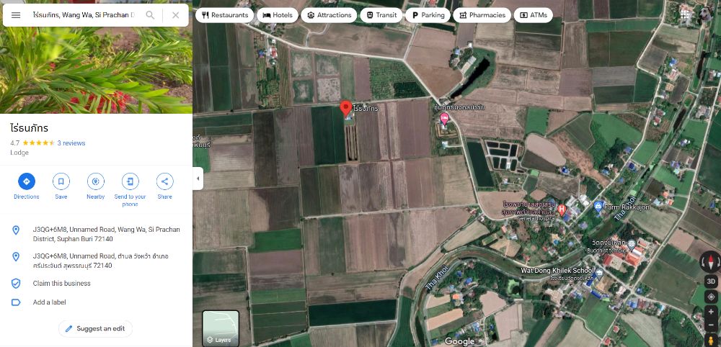Toggle 3D view button
This screenshot has height=347, width=721.
(x=711, y=281)
